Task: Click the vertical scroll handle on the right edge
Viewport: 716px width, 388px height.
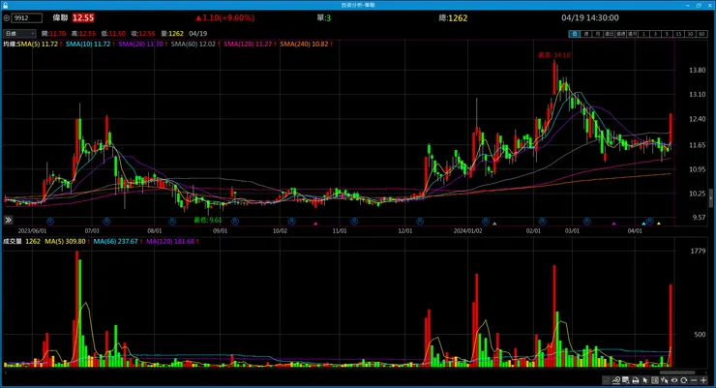Action: coord(711,199)
